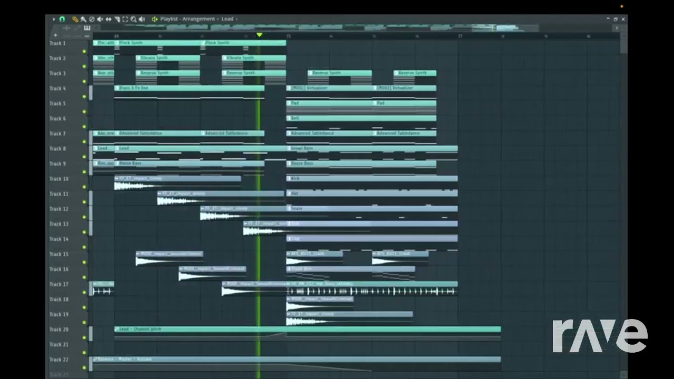Open the Bell clip menu icon
674x379 pixels.
coord(289,118)
